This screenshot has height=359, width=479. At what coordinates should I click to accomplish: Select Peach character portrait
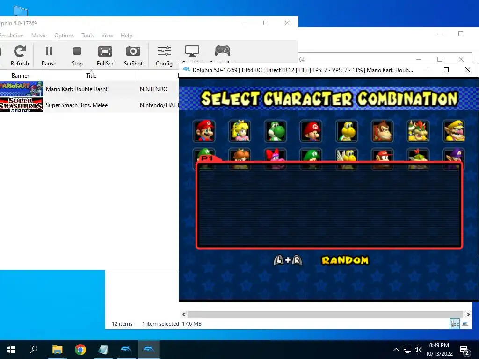(239, 131)
